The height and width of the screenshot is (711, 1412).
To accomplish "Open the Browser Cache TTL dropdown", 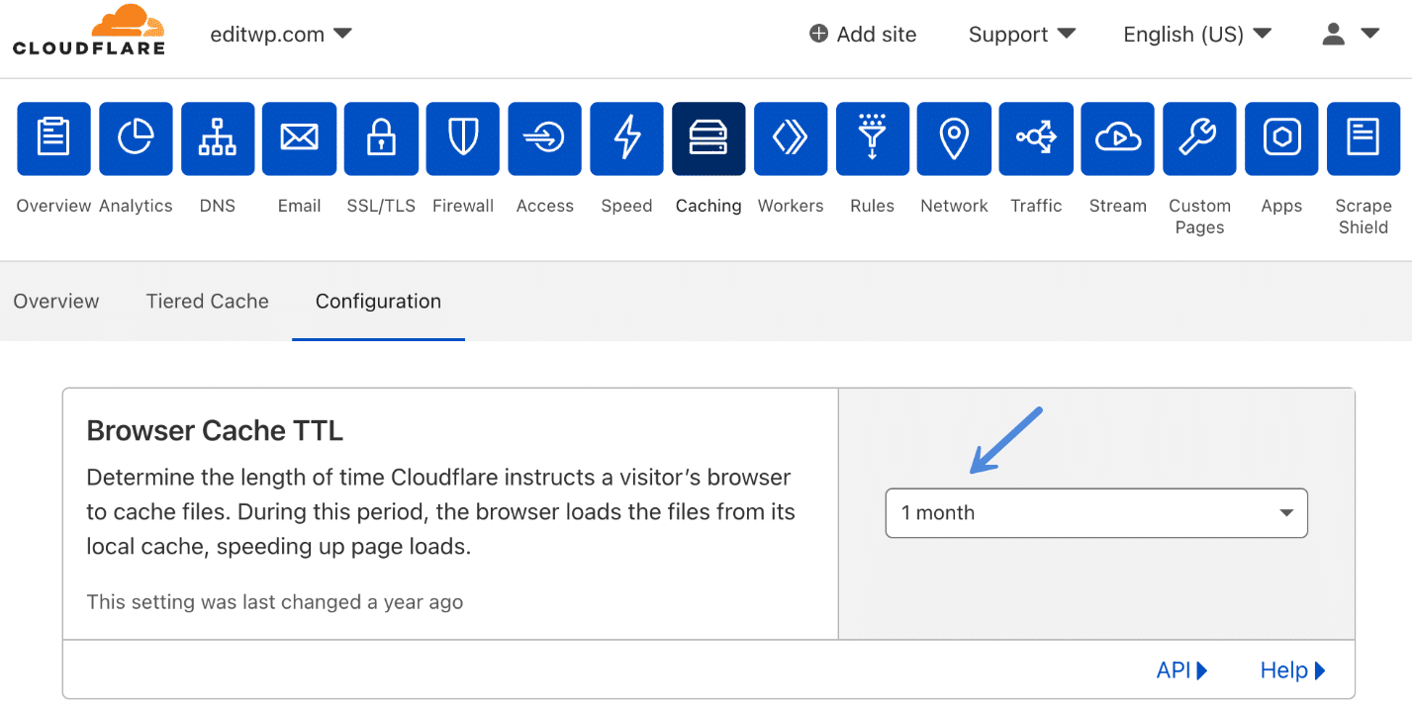I will click(1096, 513).
